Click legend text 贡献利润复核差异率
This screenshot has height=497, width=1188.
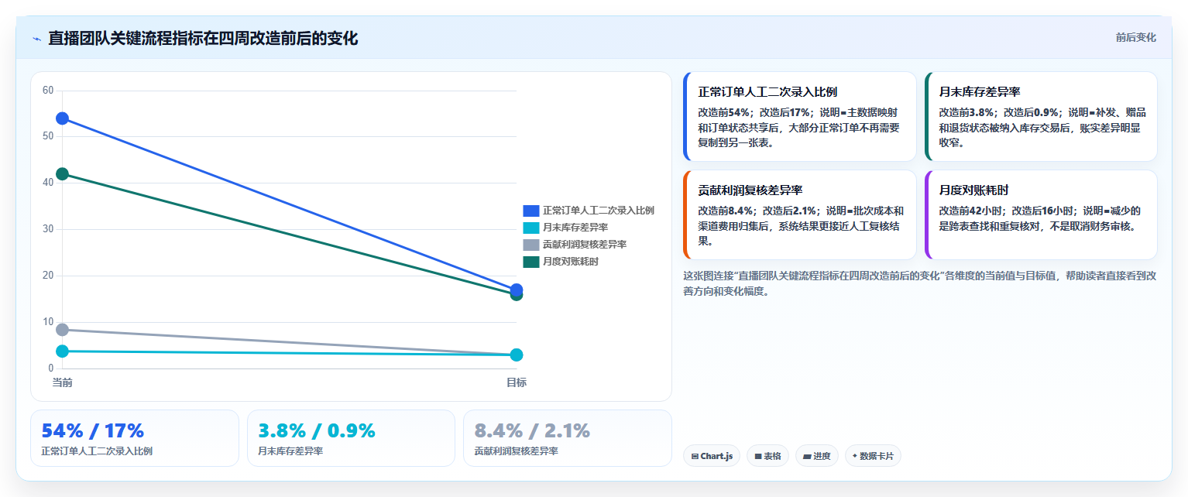(585, 245)
